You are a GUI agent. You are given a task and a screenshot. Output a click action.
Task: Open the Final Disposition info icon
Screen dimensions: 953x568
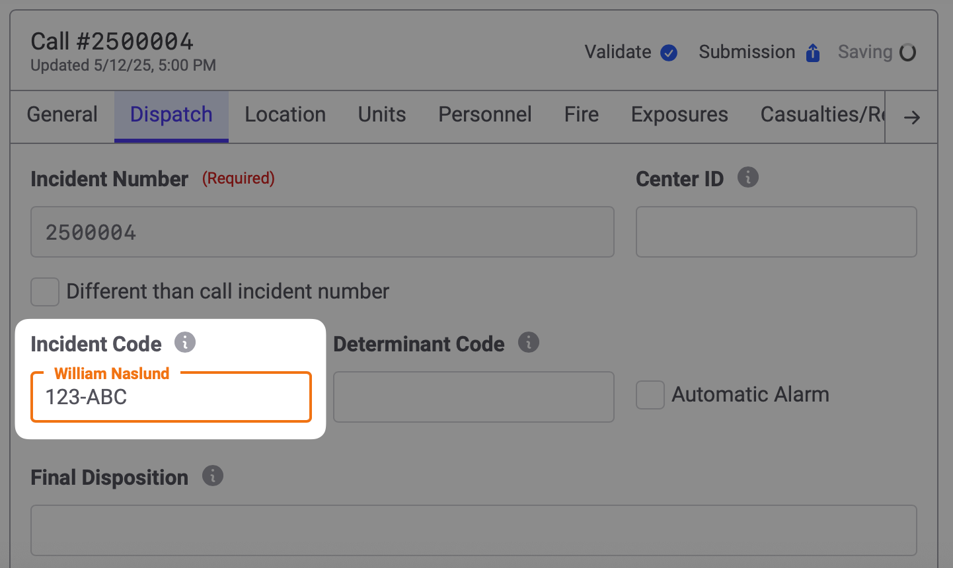213,476
